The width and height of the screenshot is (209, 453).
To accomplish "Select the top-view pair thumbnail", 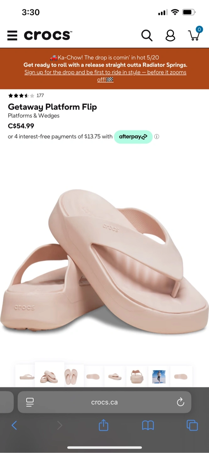I will tap(71, 376).
